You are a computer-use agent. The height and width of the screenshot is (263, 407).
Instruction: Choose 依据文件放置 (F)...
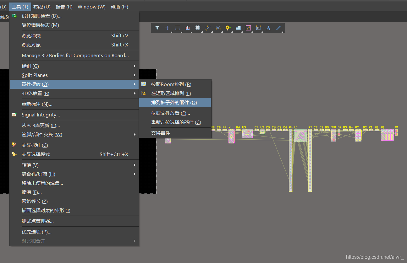click(x=175, y=113)
